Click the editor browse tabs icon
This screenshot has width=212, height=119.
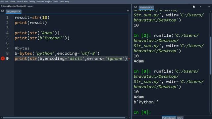click(2, 11)
